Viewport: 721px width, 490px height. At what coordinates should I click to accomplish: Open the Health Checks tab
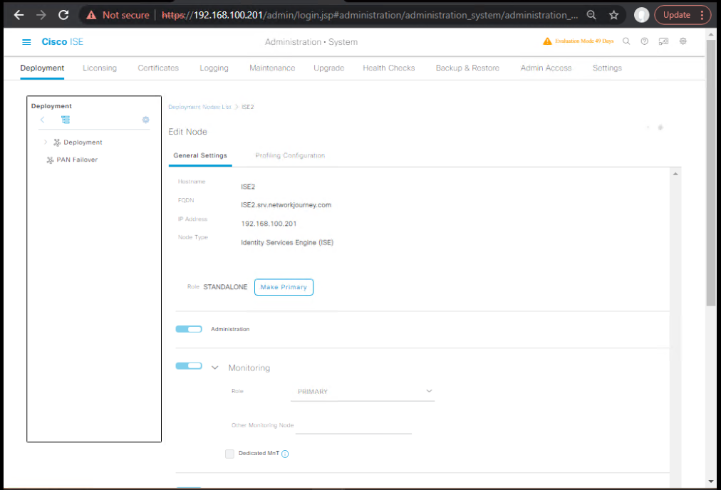388,68
